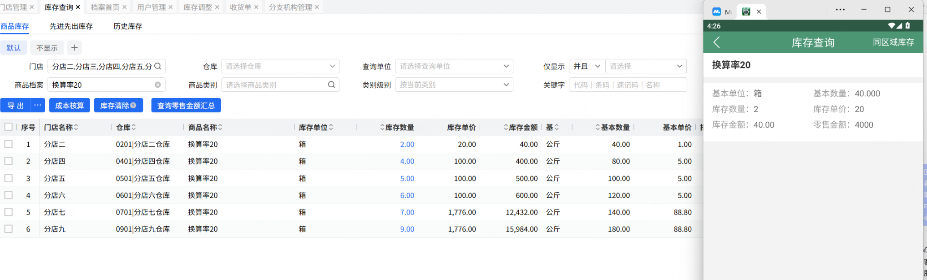
Task: Clear the 商品档案 field with the x icon
Action: [x=157, y=85]
